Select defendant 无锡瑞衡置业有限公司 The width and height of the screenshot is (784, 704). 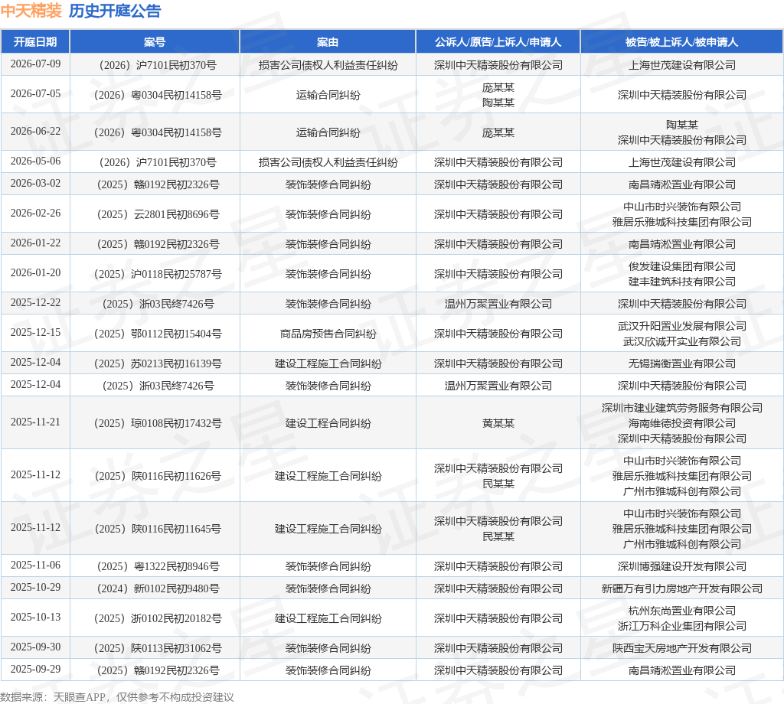(x=682, y=363)
